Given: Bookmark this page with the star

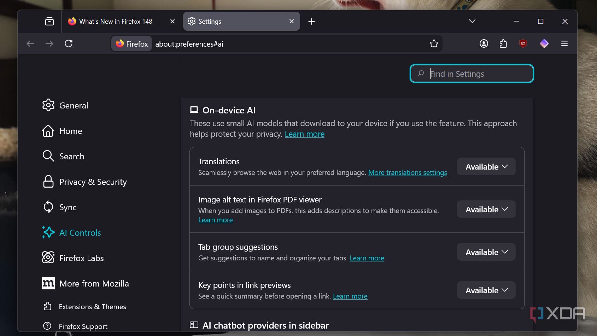Looking at the screenshot, I should pos(434,43).
